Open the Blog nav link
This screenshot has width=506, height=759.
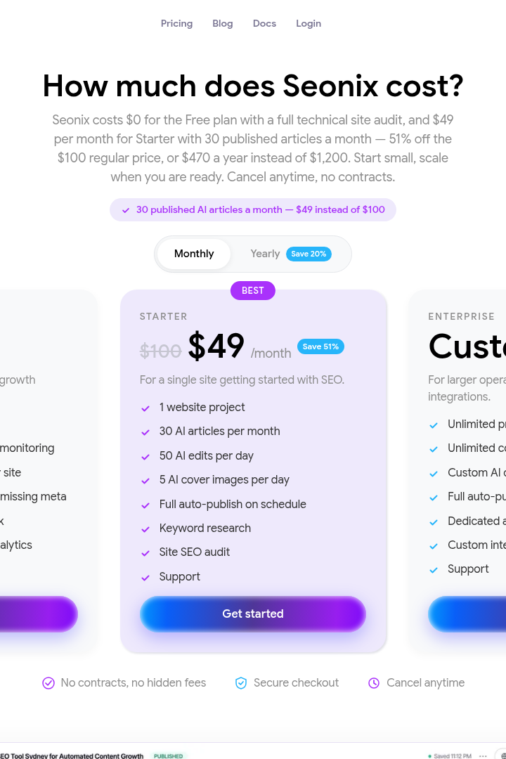point(223,23)
